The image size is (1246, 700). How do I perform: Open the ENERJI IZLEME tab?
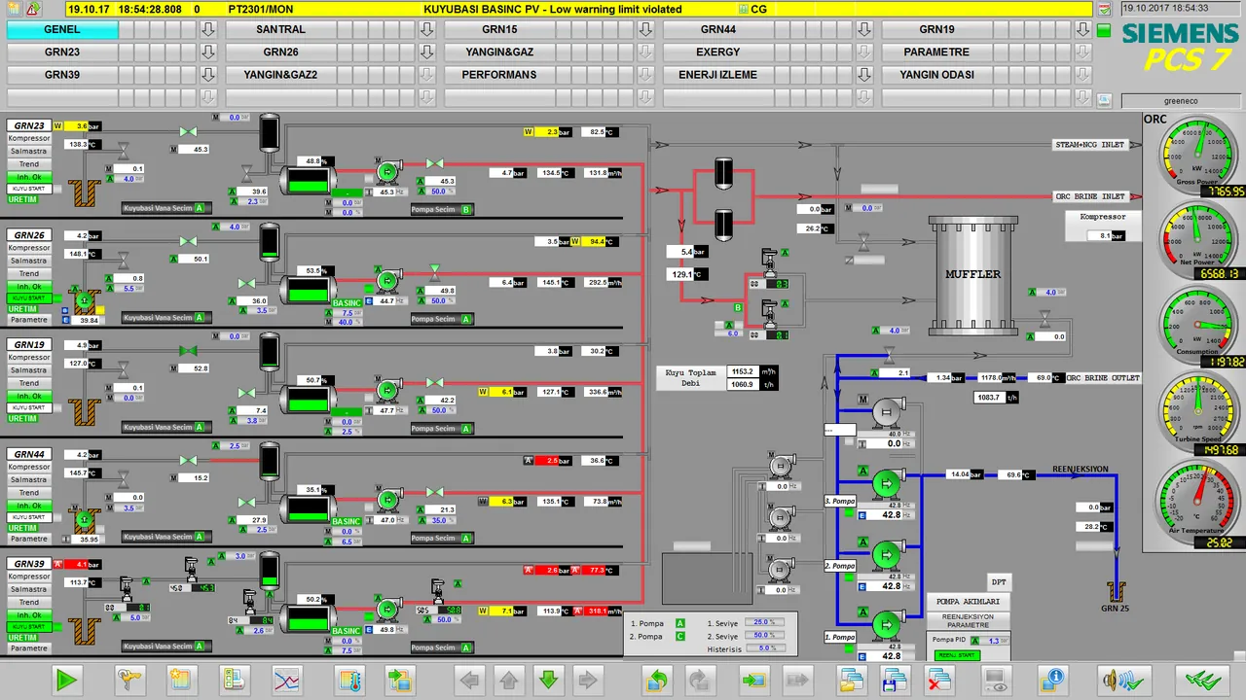(x=717, y=75)
